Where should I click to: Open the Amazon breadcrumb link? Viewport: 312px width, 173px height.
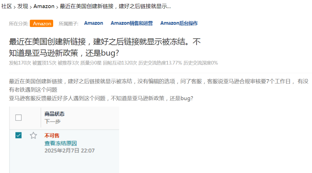44,6
